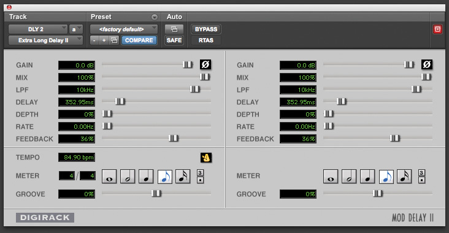Click right FEEDBACK value field 36%
This screenshot has height=233, width=449.
tap(298, 139)
